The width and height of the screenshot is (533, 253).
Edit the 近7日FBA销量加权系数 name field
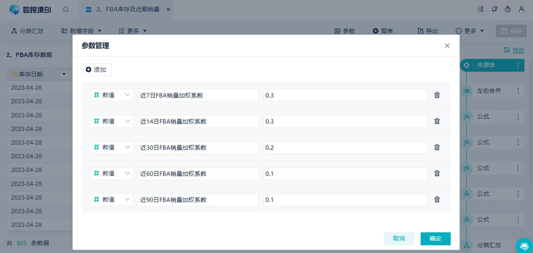pyautogui.click(x=199, y=95)
